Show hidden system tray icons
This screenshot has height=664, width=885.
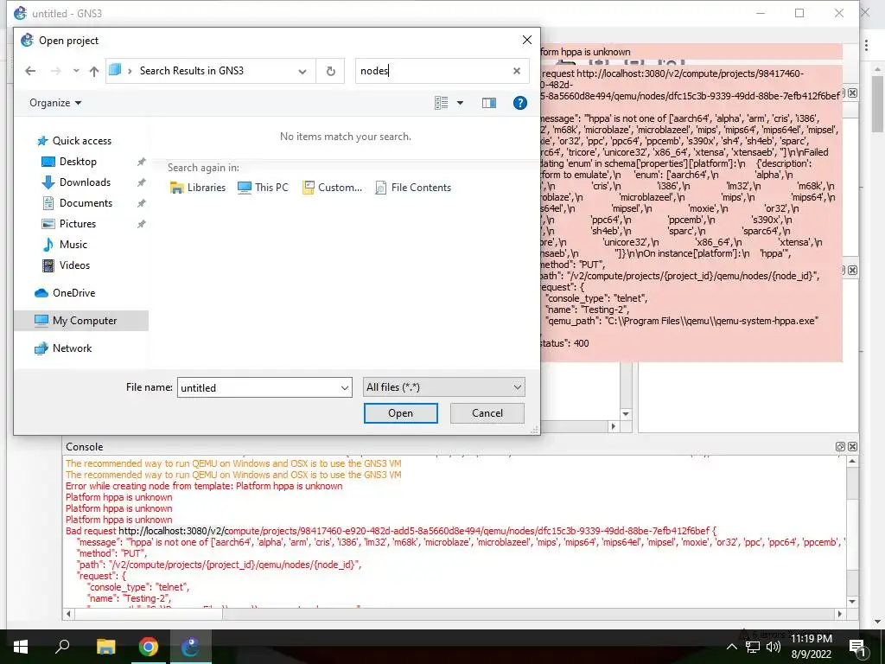tap(731, 647)
